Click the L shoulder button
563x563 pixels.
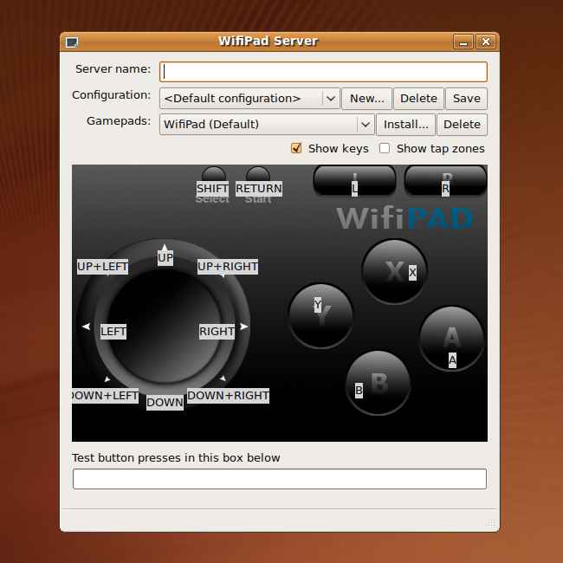tap(355, 180)
